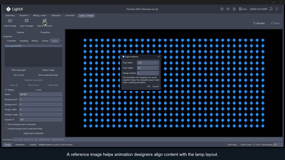Switch to the Properties panel tab

(45, 32)
